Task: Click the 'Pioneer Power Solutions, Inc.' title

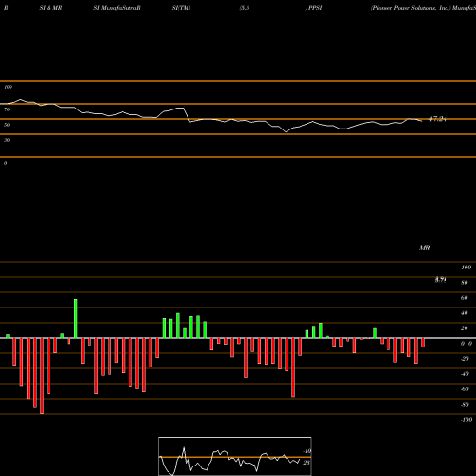Action: pyautogui.click(x=410, y=8)
